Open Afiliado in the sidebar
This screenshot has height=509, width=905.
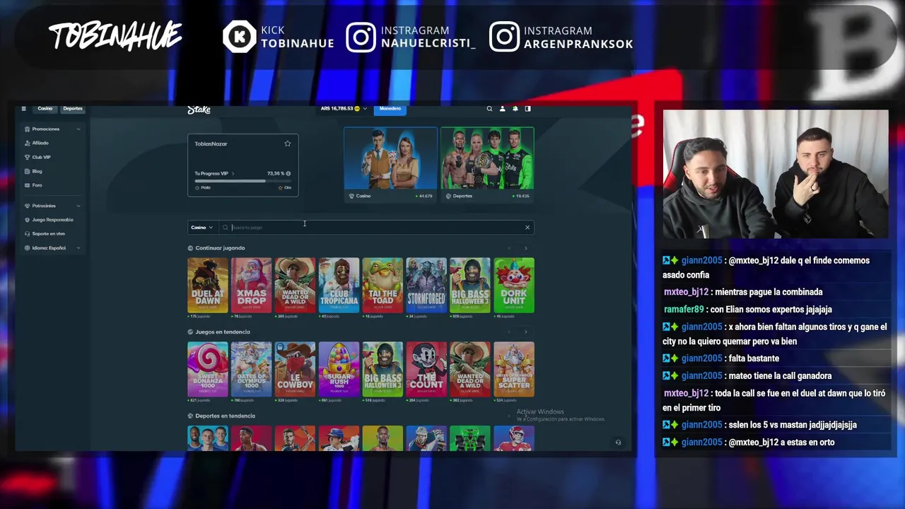(40, 143)
